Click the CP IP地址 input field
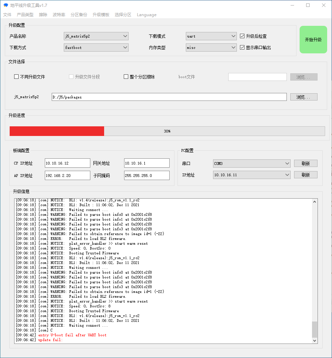Screen dimensions: 332x358 67,163
